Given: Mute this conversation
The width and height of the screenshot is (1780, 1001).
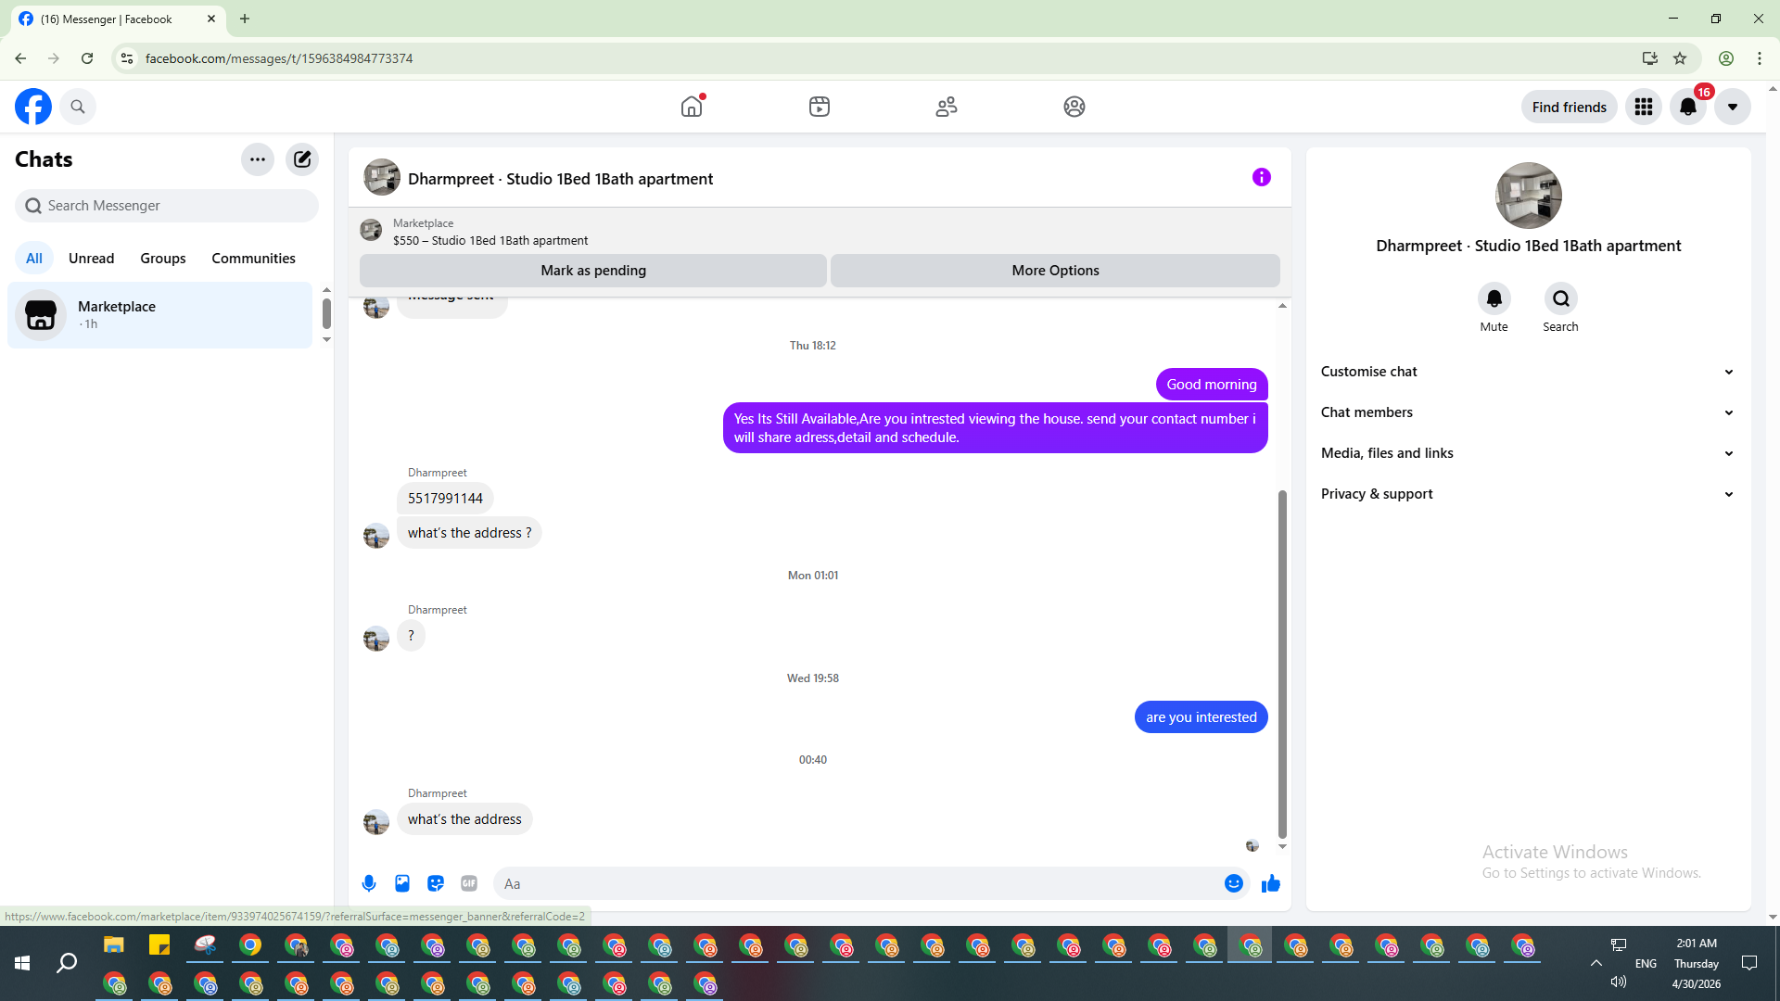Looking at the screenshot, I should tap(1494, 298).
